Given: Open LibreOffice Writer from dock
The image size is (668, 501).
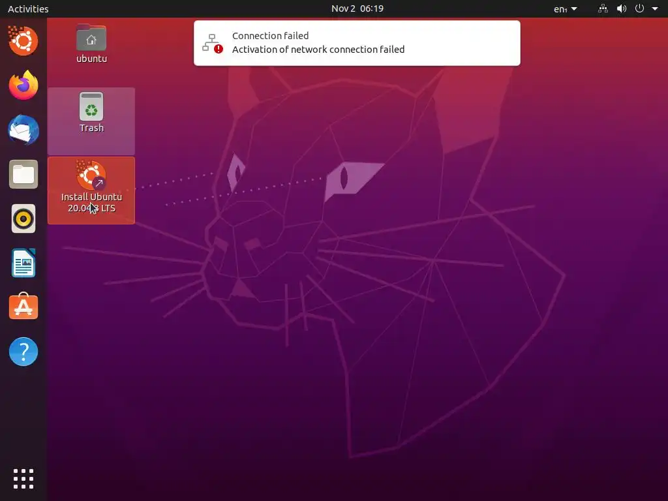Looking at the screenshot, I should pos(23,263).
